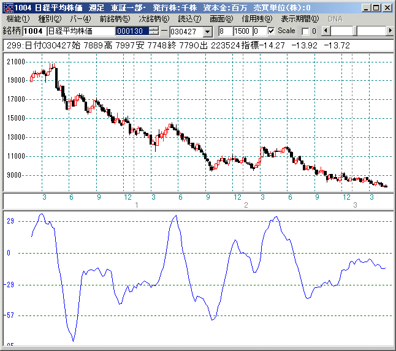
Task: Toggle the Scale checkbox
Action: coord(271,31)
